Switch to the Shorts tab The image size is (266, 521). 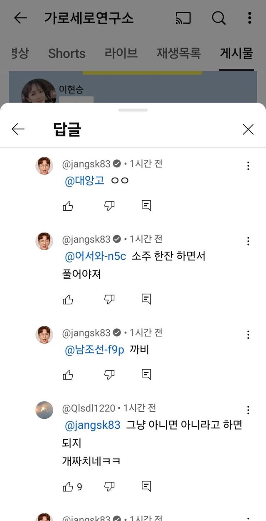[66, 53]
